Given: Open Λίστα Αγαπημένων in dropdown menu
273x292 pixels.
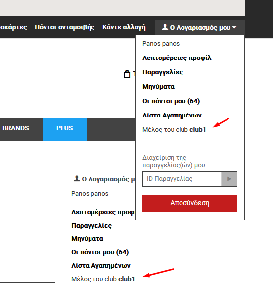Looking at the screenshot, I should 172,116.
